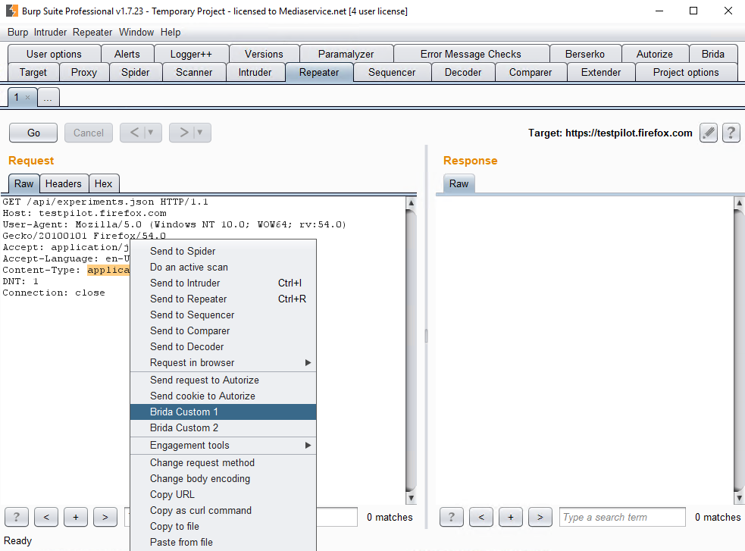Viewport: 745px width, 551px height.
Task: Click request search help question icon
Action: coord(17,517)
